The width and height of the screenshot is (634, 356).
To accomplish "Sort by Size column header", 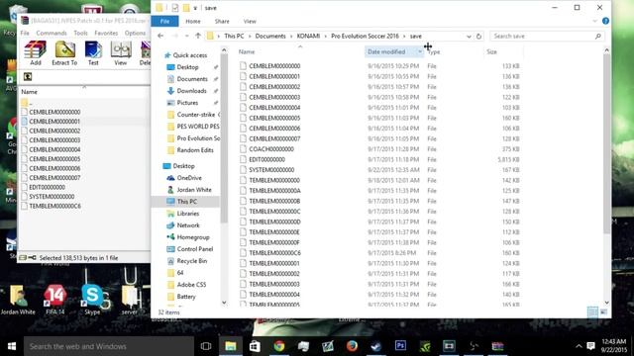I will [491, 51].
